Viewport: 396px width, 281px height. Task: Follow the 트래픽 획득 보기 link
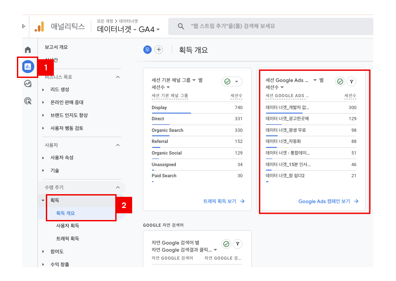pos(220,201)
